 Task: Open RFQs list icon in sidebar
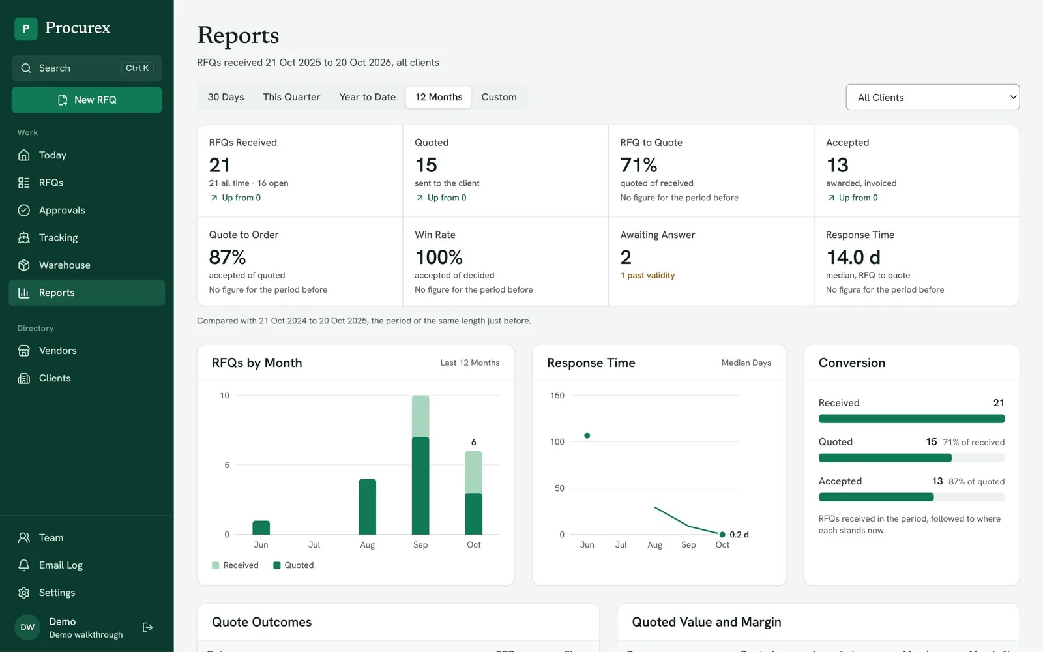24,183
